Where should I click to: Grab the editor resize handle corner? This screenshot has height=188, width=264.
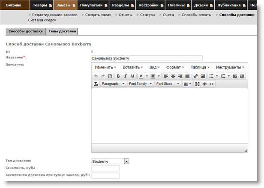pos(246,150)
